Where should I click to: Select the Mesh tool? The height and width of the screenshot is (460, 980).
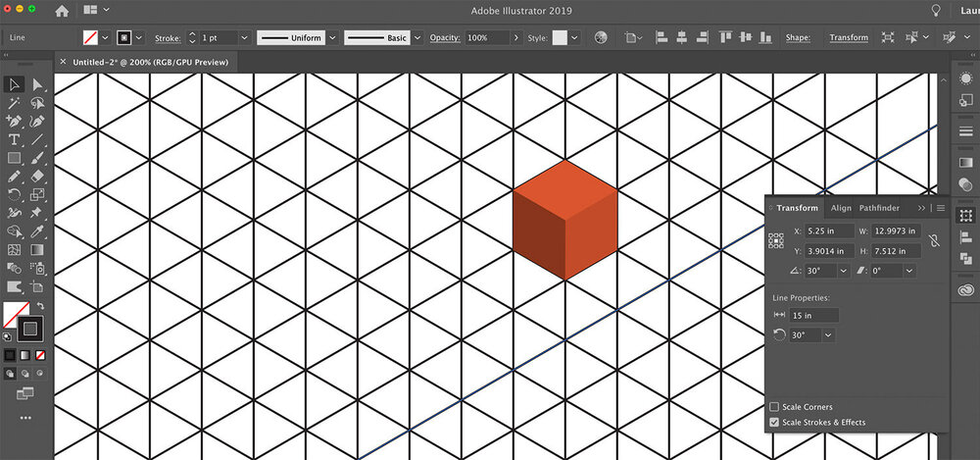[15, 250]
